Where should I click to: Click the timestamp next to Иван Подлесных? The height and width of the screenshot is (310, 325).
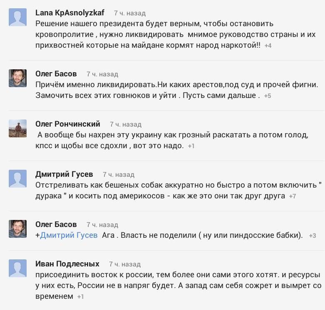pos(125,264)
